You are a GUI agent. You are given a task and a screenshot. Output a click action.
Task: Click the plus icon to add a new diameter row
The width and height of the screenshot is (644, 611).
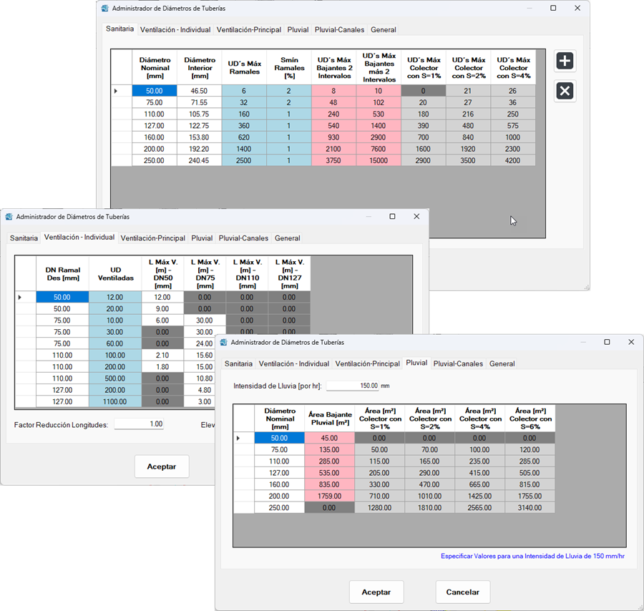pyautogui.click(x=565, y=61)
